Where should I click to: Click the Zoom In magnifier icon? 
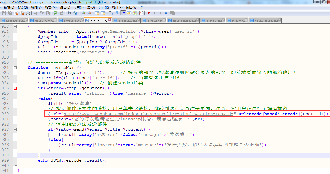[x=83, y=13]
